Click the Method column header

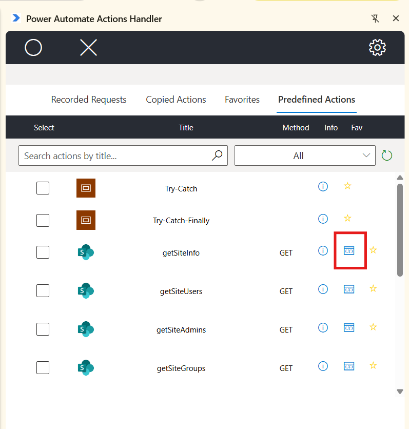click(x=296, y=127)
